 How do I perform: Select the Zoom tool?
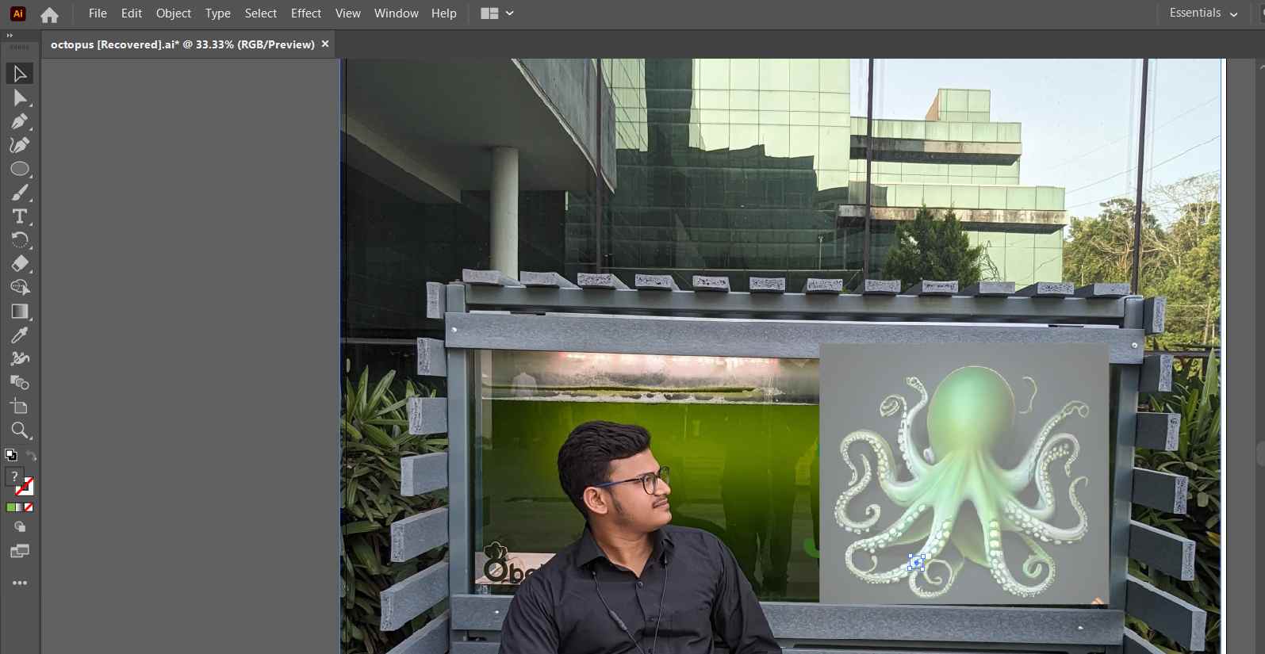click(x=19, y=430)
